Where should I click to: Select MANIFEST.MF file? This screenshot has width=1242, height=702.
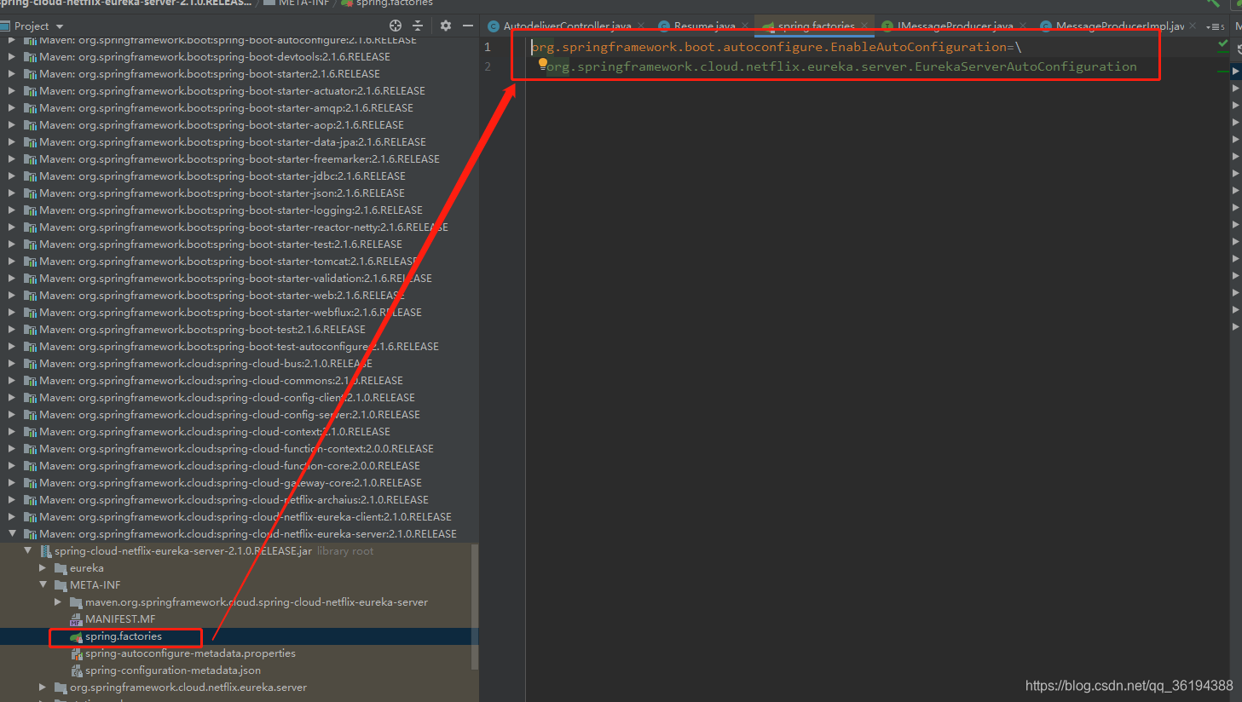(x=120, y=619)
